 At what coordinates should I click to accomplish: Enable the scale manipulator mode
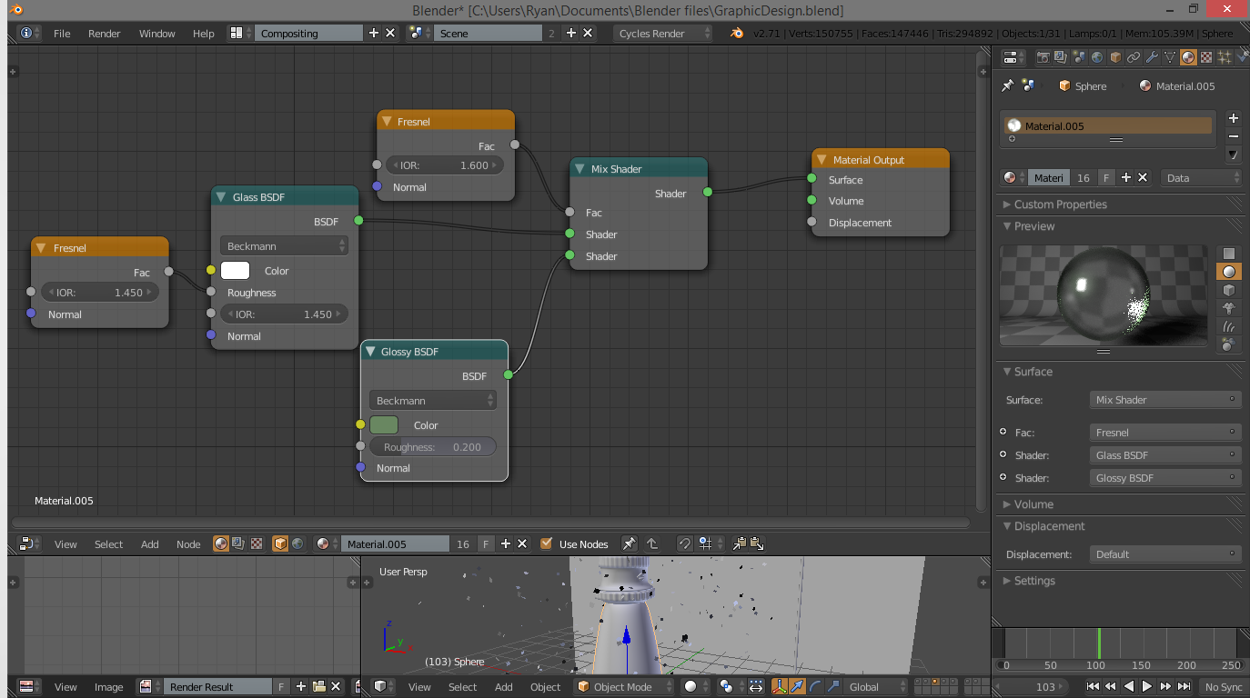click(832, 687)
